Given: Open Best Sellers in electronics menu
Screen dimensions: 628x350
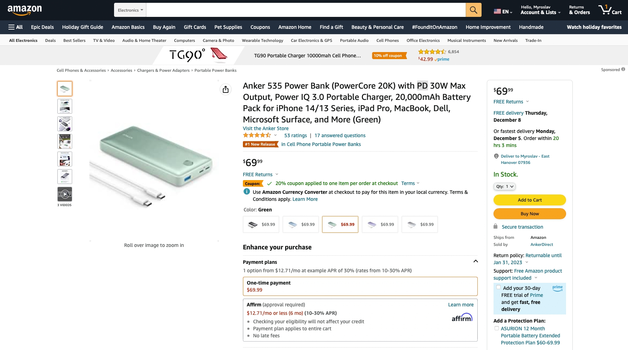Looking at the screenshot, I should [x=74, y=40].
